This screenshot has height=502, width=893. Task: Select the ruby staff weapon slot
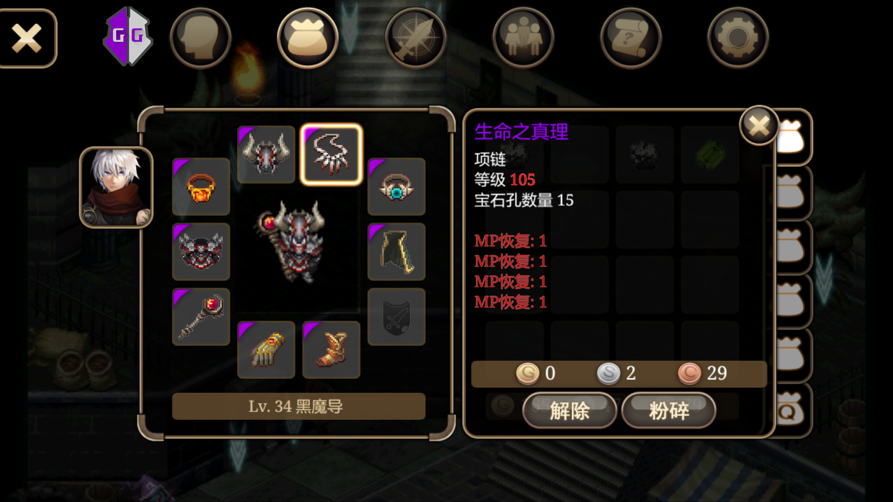coord(201,317)
